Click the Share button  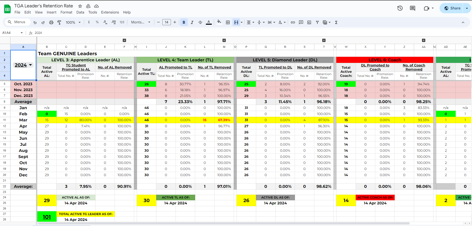(452, 8)
